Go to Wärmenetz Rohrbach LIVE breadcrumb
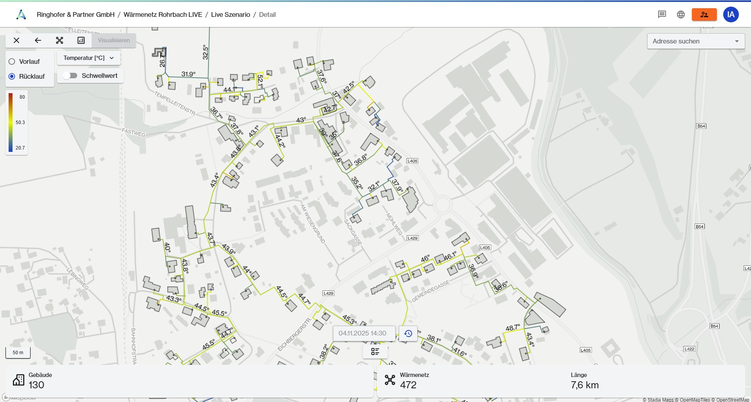 [163, 14]
